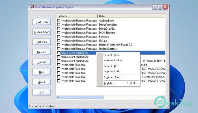Check the highlighted Non-existent Shared Dlls checkbox

[59, 53]
